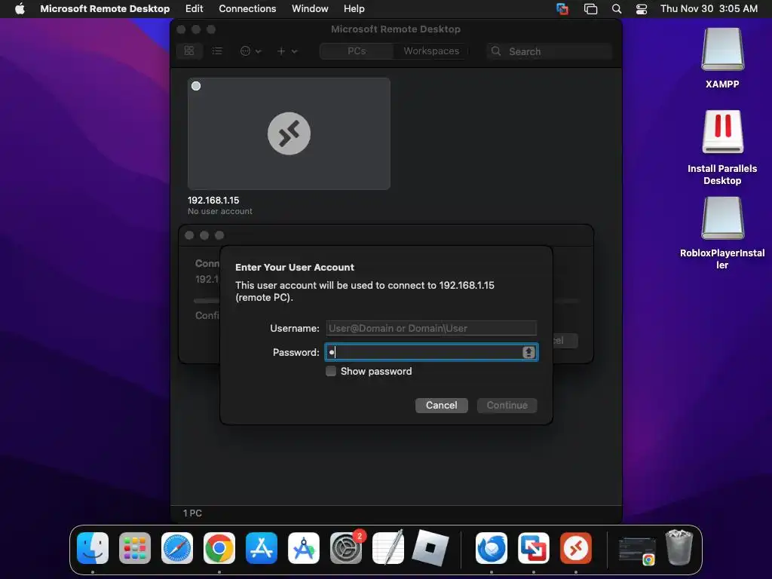Click the Cancel button
The width and height of the screenshot is (772, 579).
point(441,405)
